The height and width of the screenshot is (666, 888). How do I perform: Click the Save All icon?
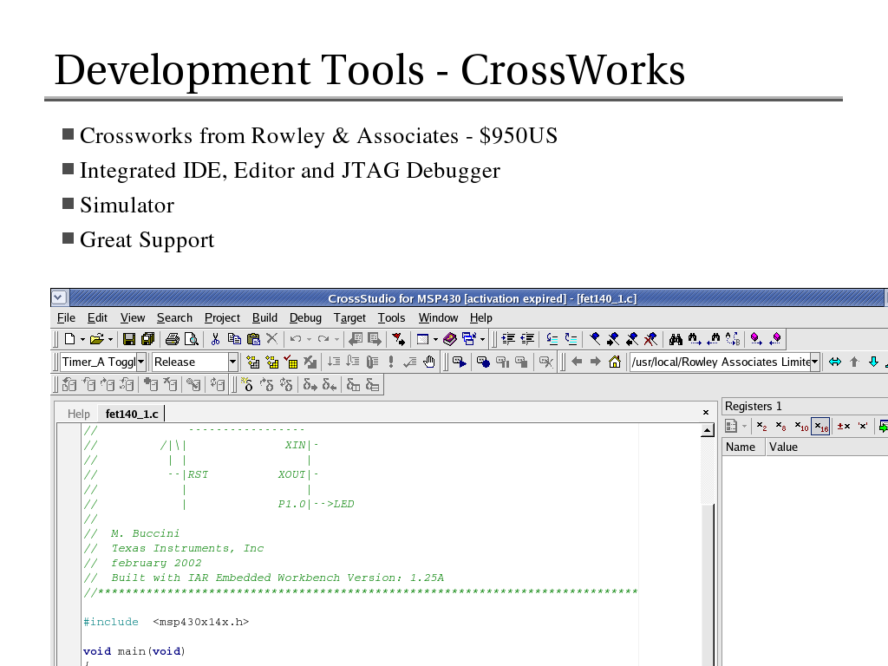[147, 339]
